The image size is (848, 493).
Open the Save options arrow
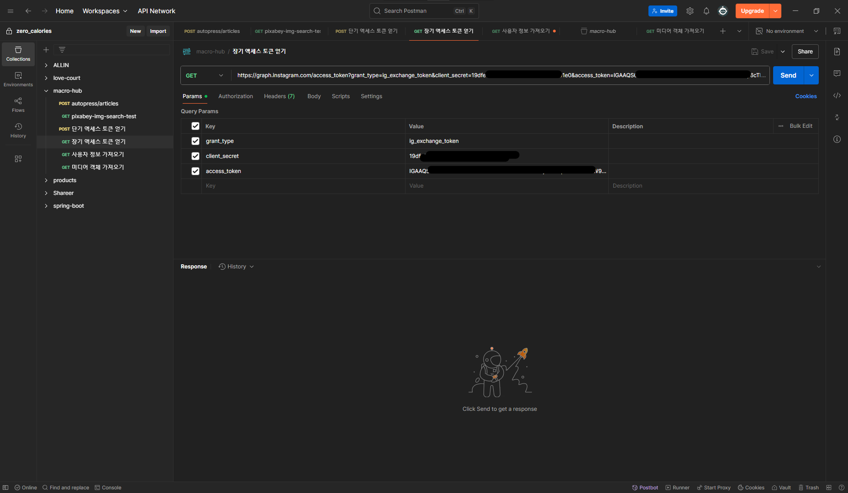pos(783,52)
